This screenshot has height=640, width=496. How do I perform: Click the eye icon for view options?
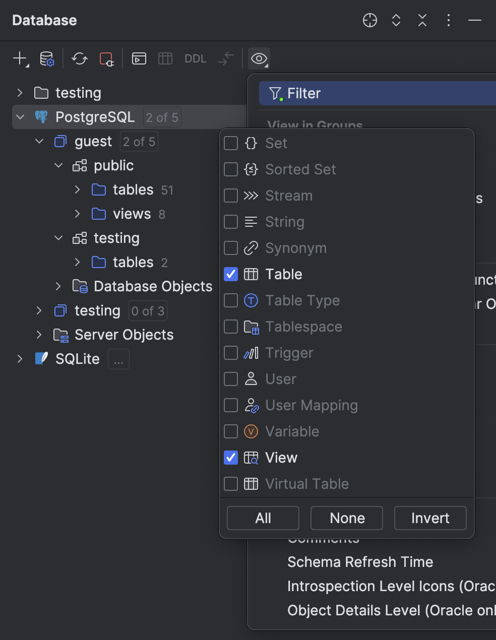tap(259, 58)
